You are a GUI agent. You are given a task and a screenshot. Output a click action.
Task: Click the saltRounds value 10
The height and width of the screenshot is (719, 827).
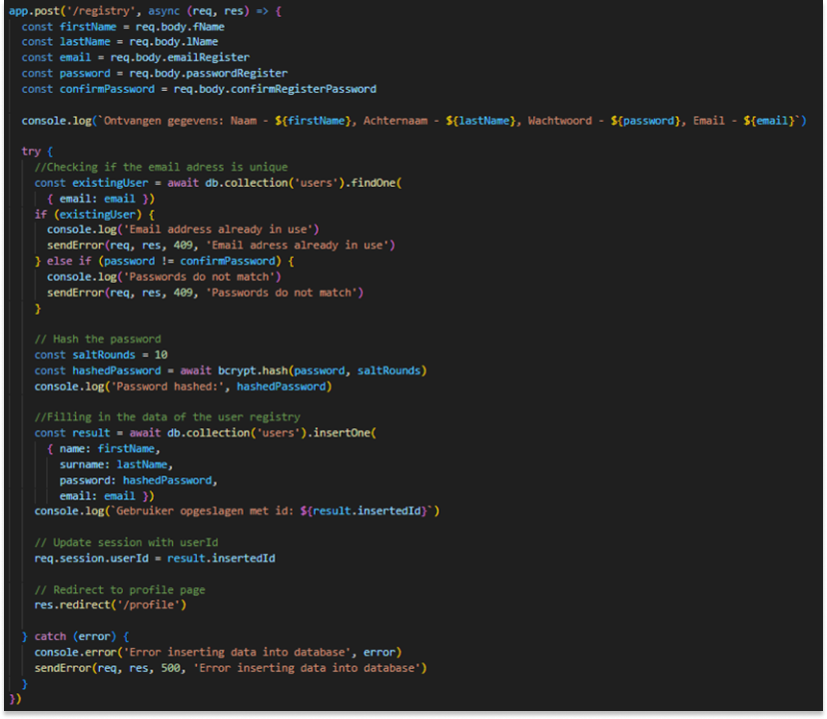[161, 355]
